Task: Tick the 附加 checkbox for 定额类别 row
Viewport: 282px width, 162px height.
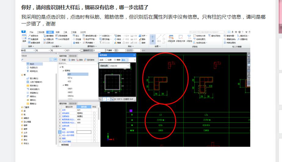Action: pos(94,116)
